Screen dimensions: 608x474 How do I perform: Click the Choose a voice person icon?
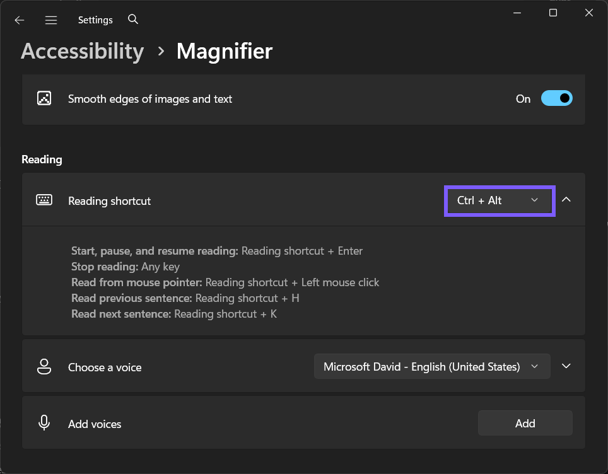(44, 367)
